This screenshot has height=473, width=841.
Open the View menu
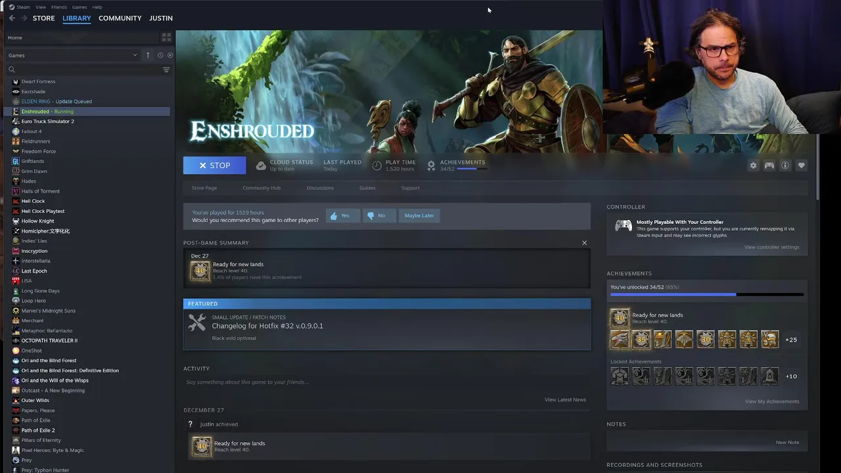[x=40, y=7]
